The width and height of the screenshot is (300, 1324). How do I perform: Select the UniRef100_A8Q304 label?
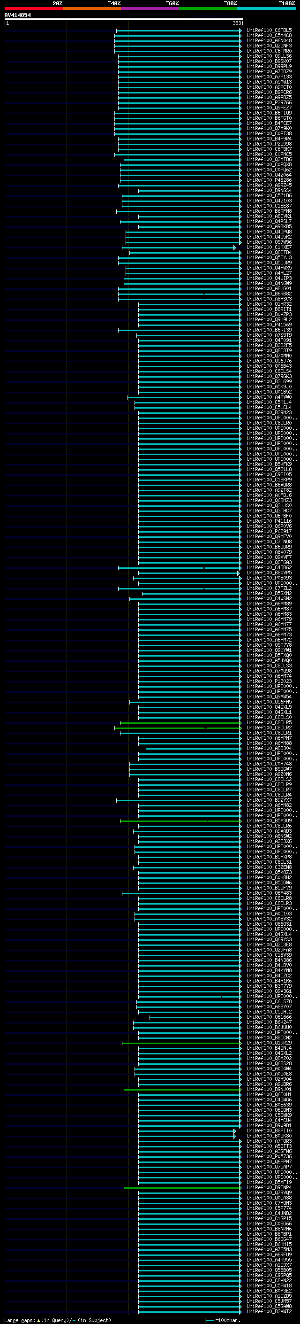point(269,748)
